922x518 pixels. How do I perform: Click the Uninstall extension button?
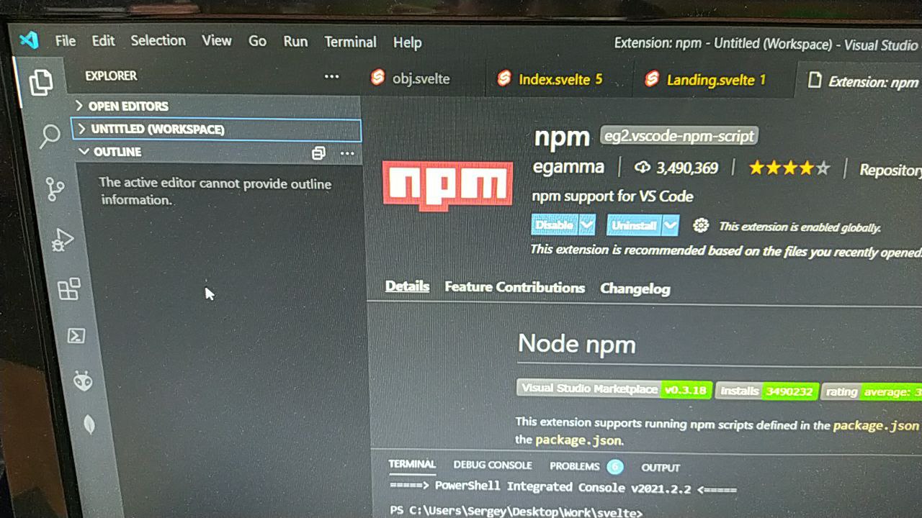tap(634, 225)
